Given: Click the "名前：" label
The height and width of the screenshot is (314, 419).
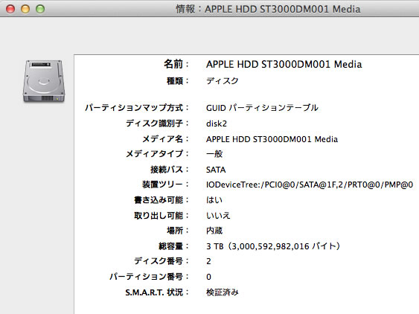Looking at the screenshot, I should tap(176, 65).
